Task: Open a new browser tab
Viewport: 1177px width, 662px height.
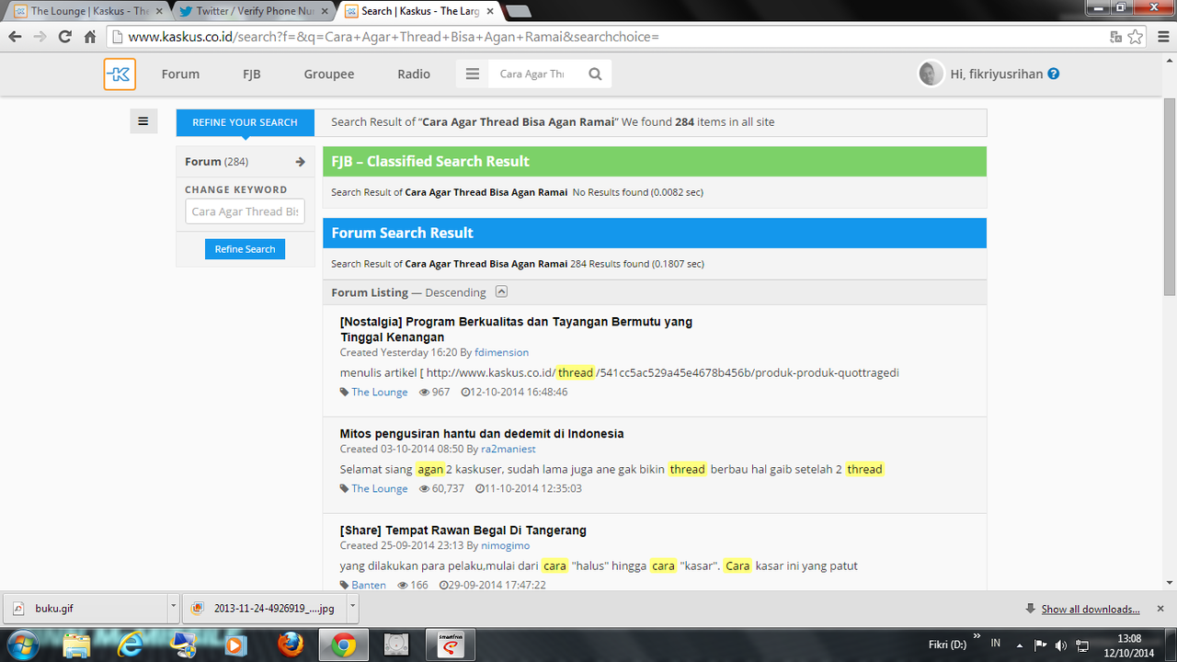Action: 518,12
